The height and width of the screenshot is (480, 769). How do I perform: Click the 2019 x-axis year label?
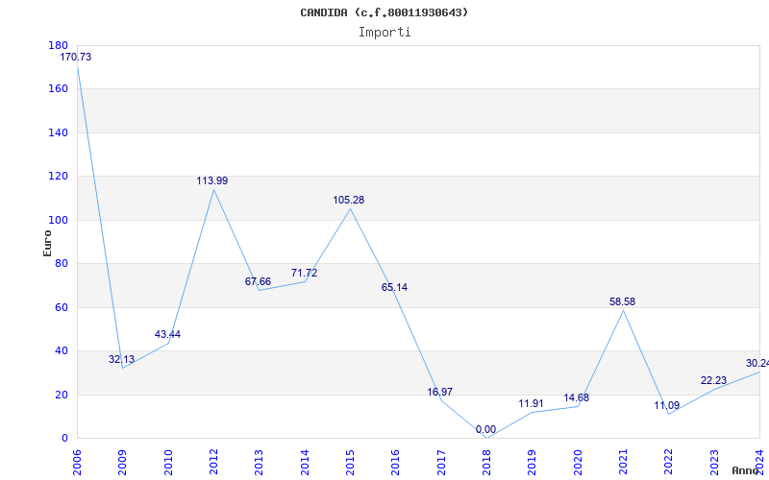[x=533, y=463]
